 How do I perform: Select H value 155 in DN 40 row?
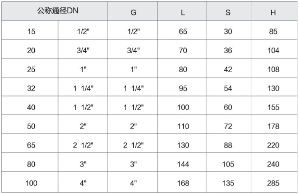(274, 106)
